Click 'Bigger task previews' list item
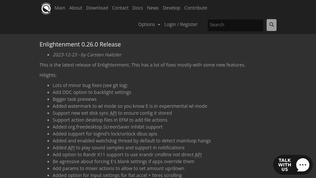The image size is (316, 178). 75,99
